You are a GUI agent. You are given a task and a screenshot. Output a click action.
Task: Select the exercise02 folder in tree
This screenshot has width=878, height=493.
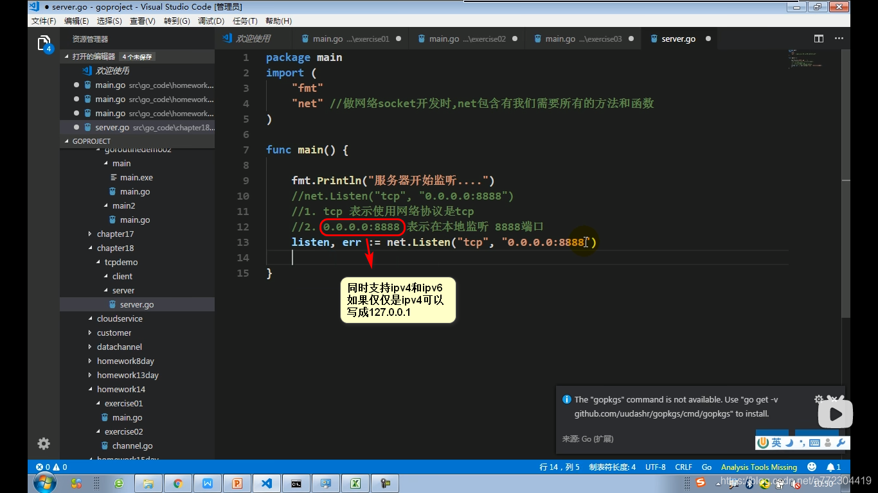123,431
